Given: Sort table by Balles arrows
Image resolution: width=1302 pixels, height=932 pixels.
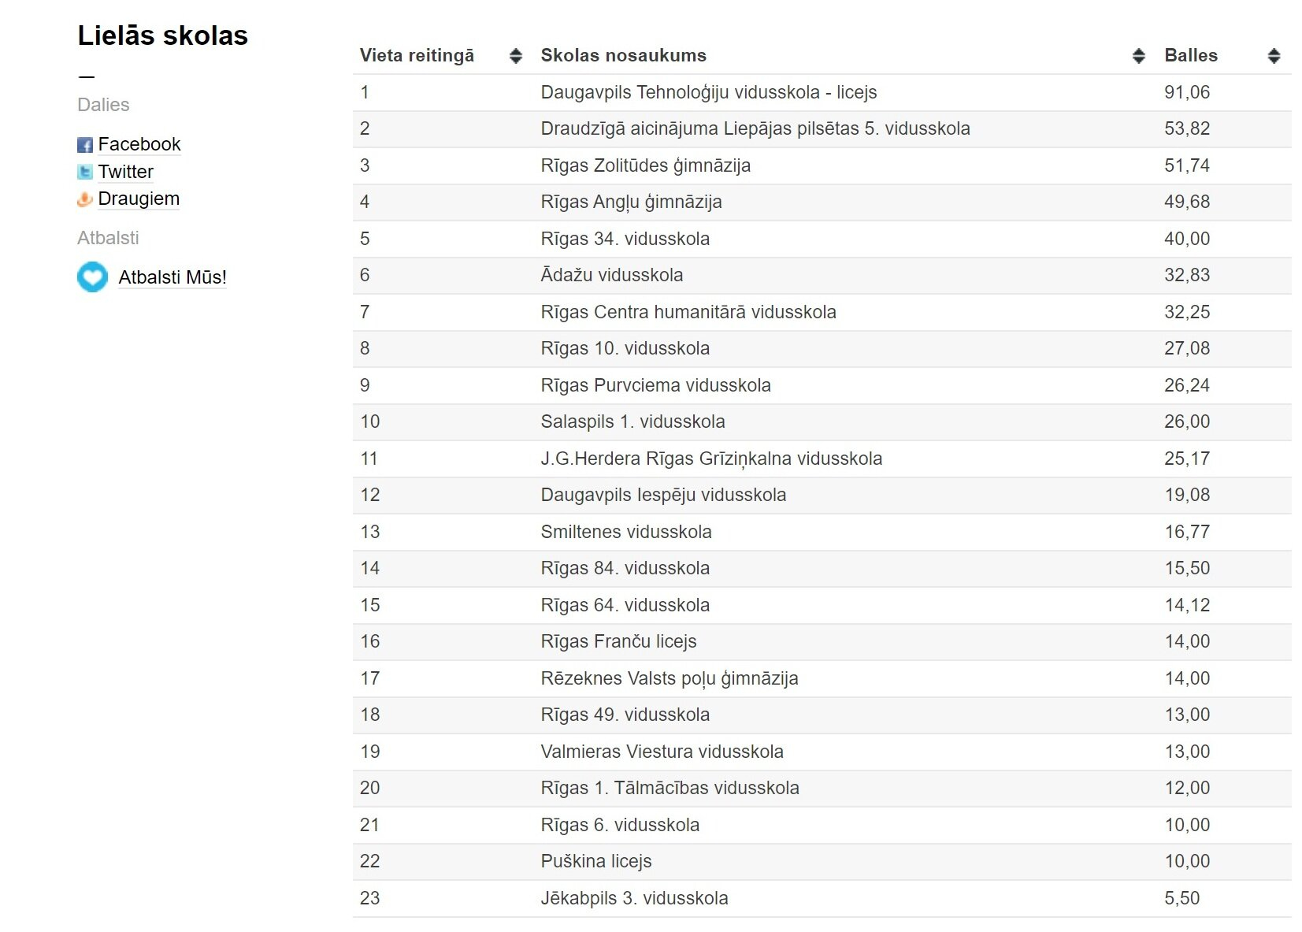Looking at the screenshot, I should (1274, 56).
